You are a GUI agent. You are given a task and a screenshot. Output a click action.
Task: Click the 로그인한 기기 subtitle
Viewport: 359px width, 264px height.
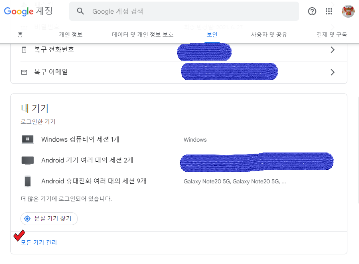[38, 122]
